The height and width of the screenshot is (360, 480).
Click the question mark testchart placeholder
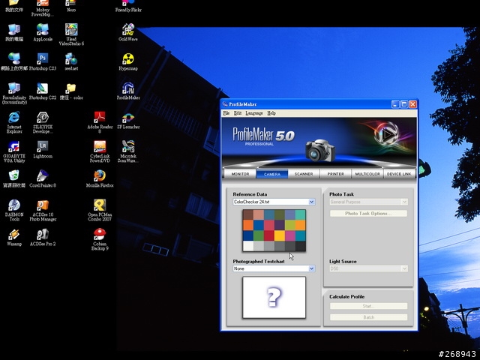pyautogui.click(x=274, y=297)
